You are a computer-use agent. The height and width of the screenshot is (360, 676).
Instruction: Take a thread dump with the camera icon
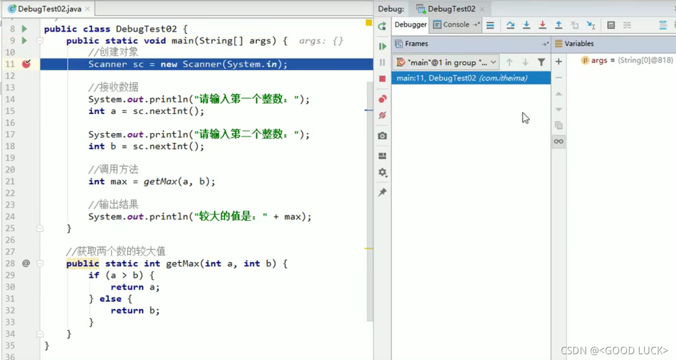click(382, 136)
